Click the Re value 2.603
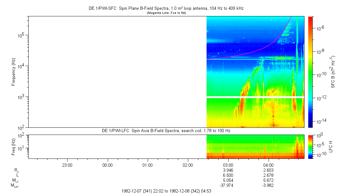This screenshot has width=341, height=195. pos(268,170)
